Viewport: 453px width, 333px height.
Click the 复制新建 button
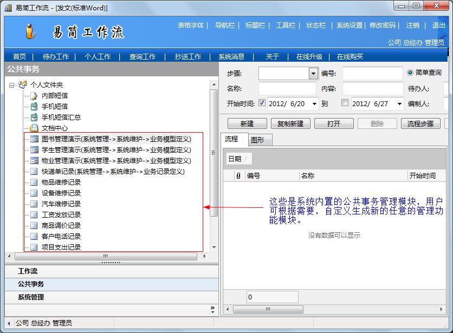click(x=290, y=123)
